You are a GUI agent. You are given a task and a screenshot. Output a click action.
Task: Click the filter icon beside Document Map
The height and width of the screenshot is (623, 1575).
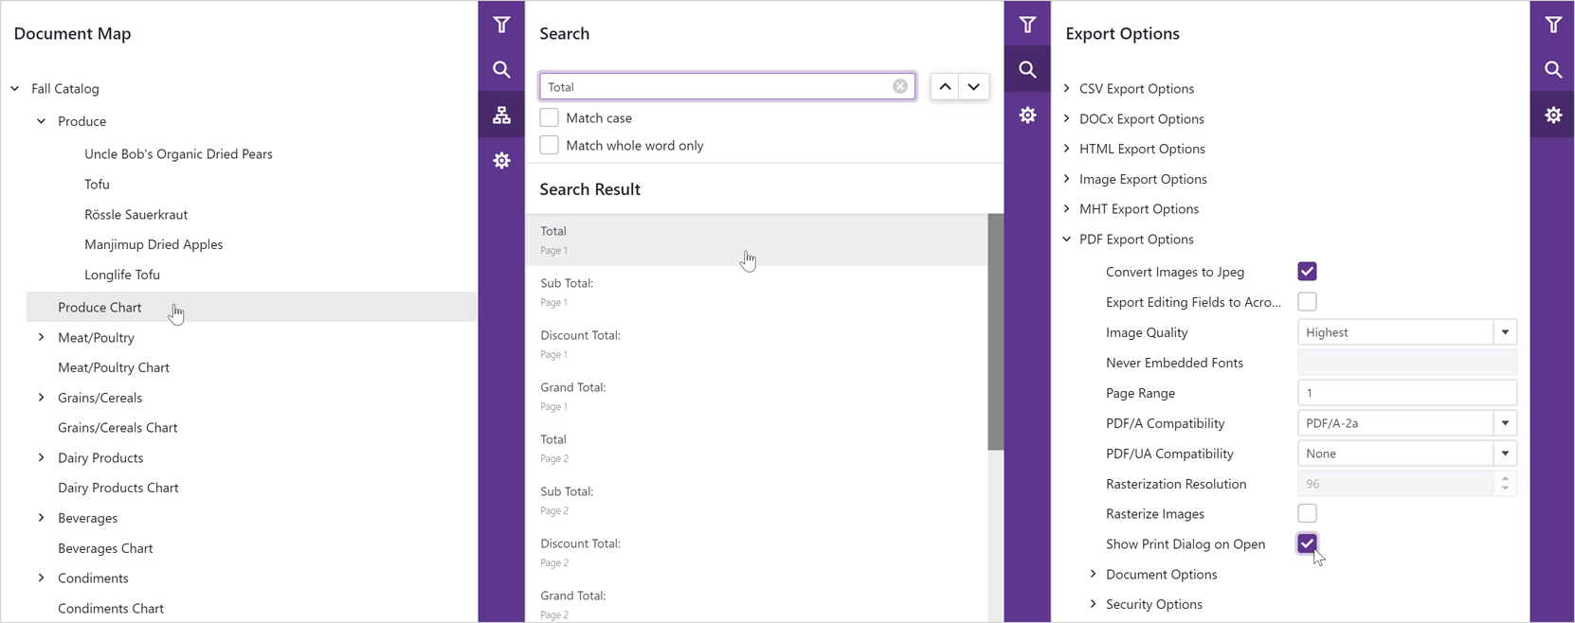pyautogui.click(x=501, y=25)
